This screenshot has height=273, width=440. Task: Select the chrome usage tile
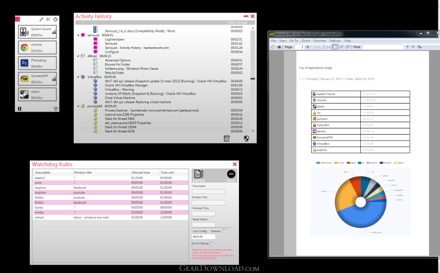click(x=37, y=48)
